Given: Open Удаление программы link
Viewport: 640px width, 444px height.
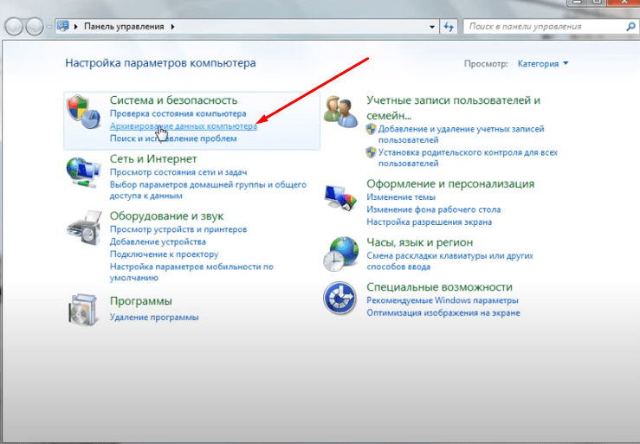Looking at the screenshot, I should pos(154,318).
